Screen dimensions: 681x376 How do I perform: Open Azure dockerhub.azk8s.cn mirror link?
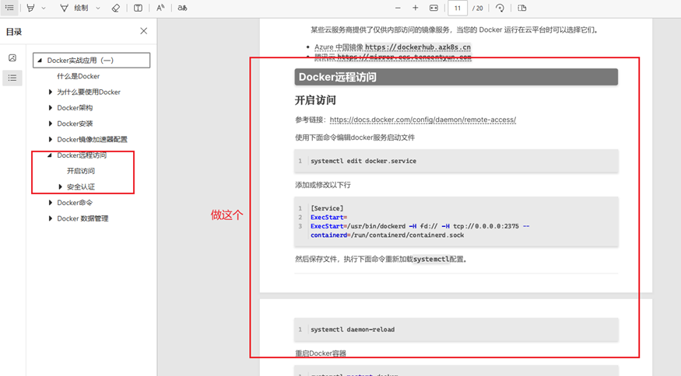click(x=418, y=47)
